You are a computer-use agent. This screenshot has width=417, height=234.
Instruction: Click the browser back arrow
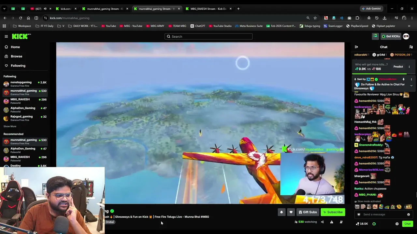[x=5, y=18]
